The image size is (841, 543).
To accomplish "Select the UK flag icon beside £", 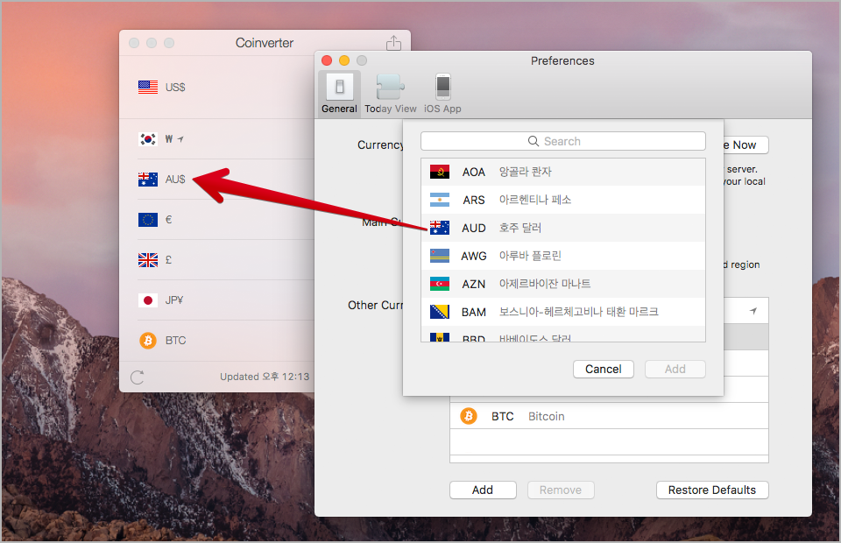I will (x=148, y=260).
